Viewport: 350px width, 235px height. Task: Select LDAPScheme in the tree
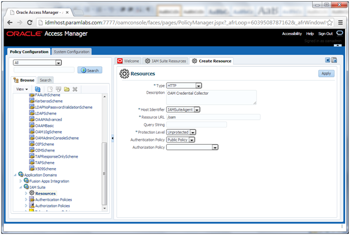(46, 113)
